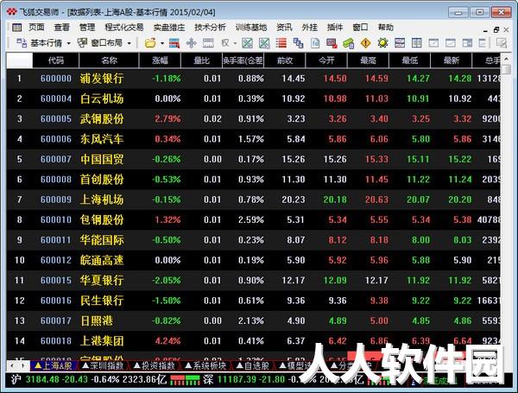
Task: Open the 投资指数 bottom tab menu
Action: 155,365
